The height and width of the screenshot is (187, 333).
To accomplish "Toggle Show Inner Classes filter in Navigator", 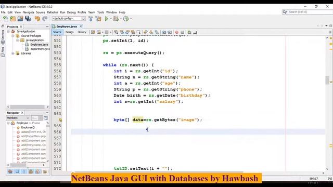I will coord(37,171).
